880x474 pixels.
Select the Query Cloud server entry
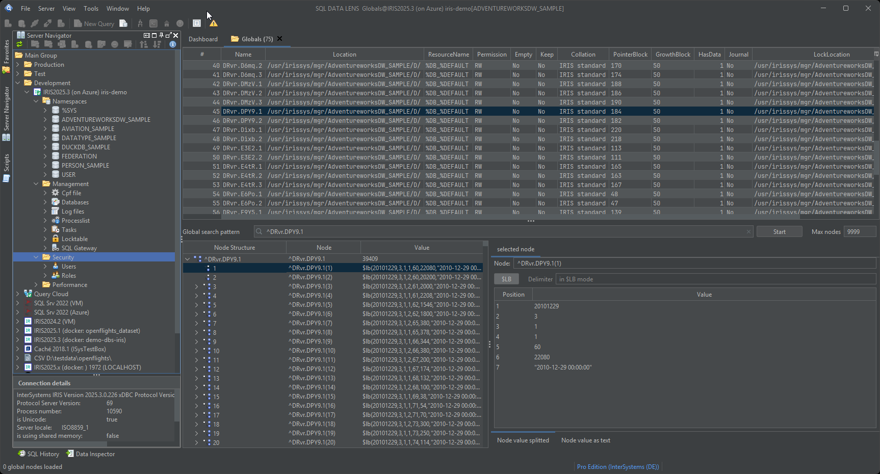51,294
